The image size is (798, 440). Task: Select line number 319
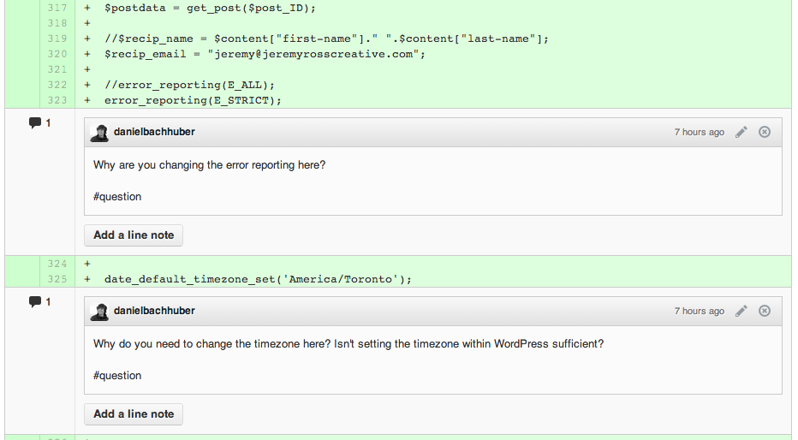click(57, 39)
